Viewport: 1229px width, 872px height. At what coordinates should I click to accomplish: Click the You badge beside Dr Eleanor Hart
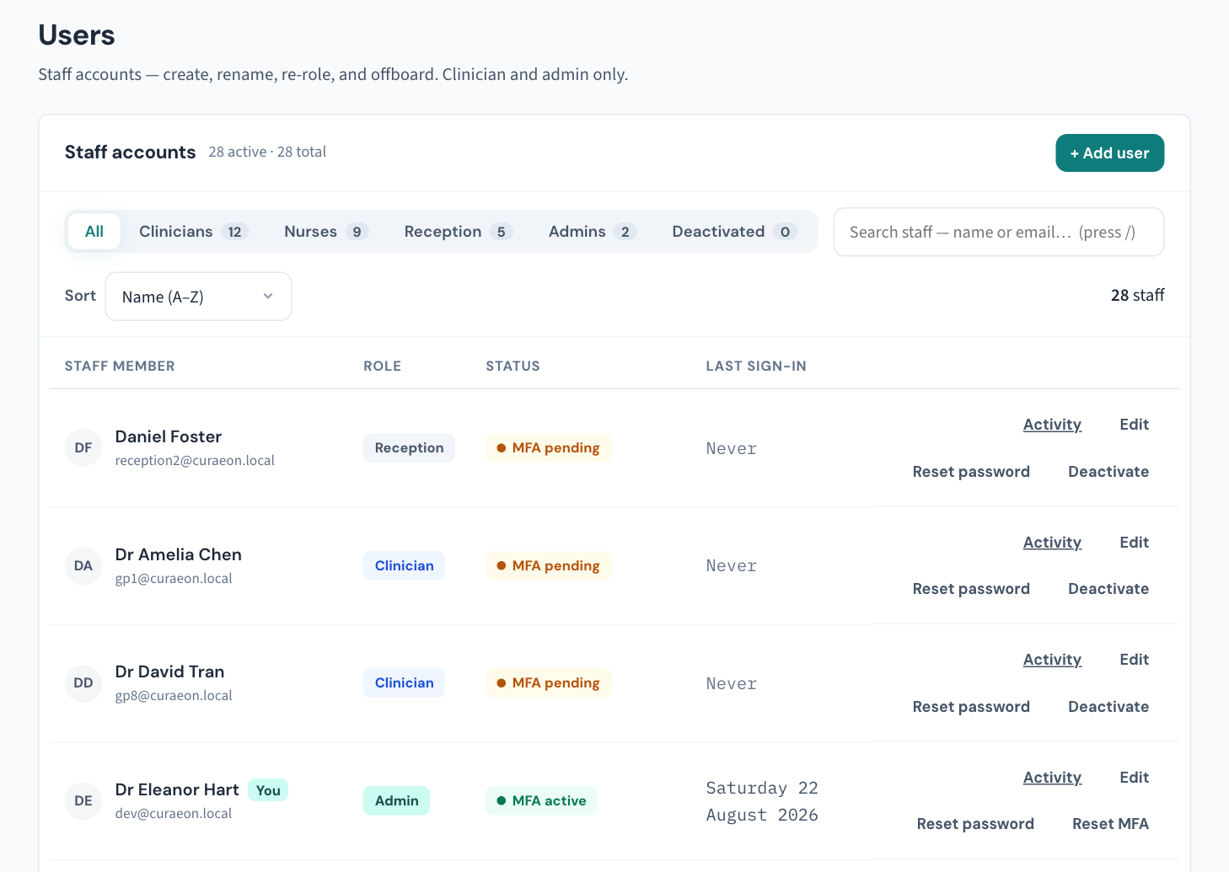click(268, 790)
